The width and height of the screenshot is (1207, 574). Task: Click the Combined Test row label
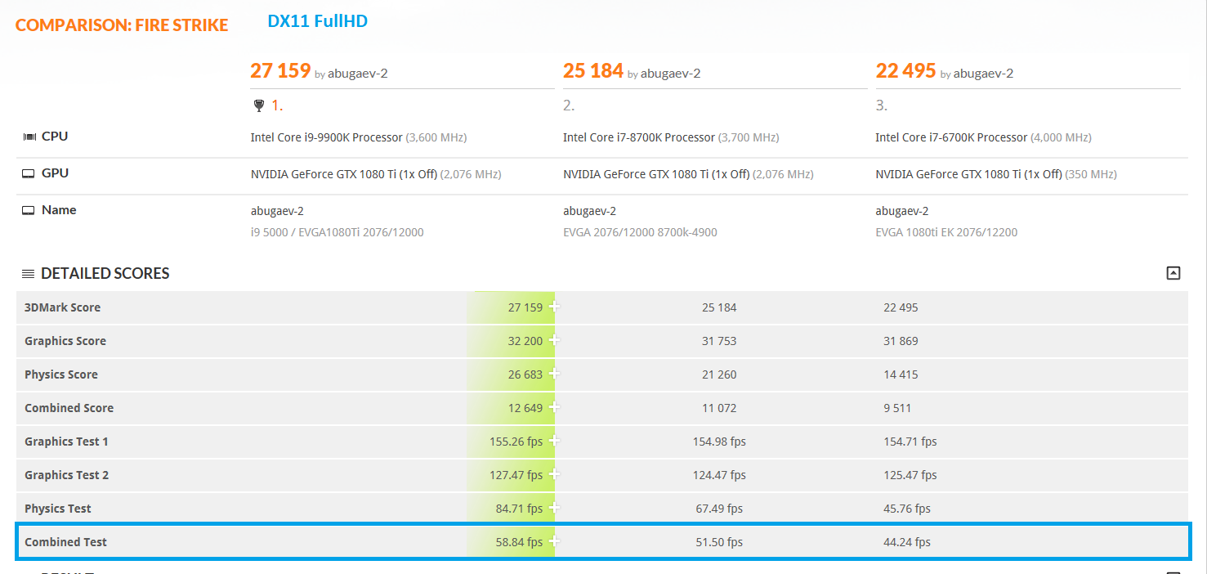[66, 542]
